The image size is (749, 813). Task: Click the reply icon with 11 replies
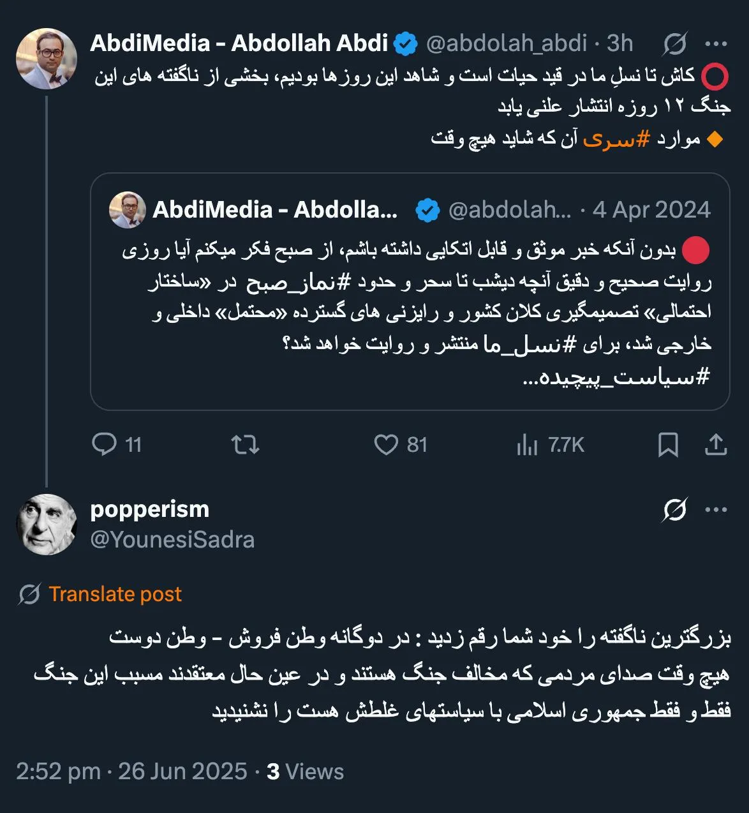click(105, 444)
